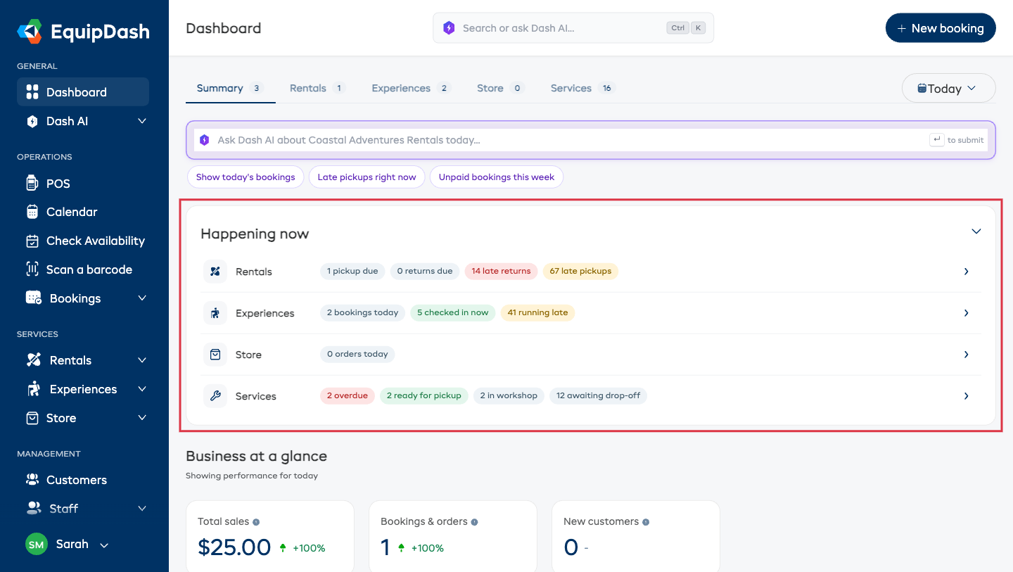Click the 41 running late badge
This screenshot has width=1013, height=572.
tap(537, 313)
